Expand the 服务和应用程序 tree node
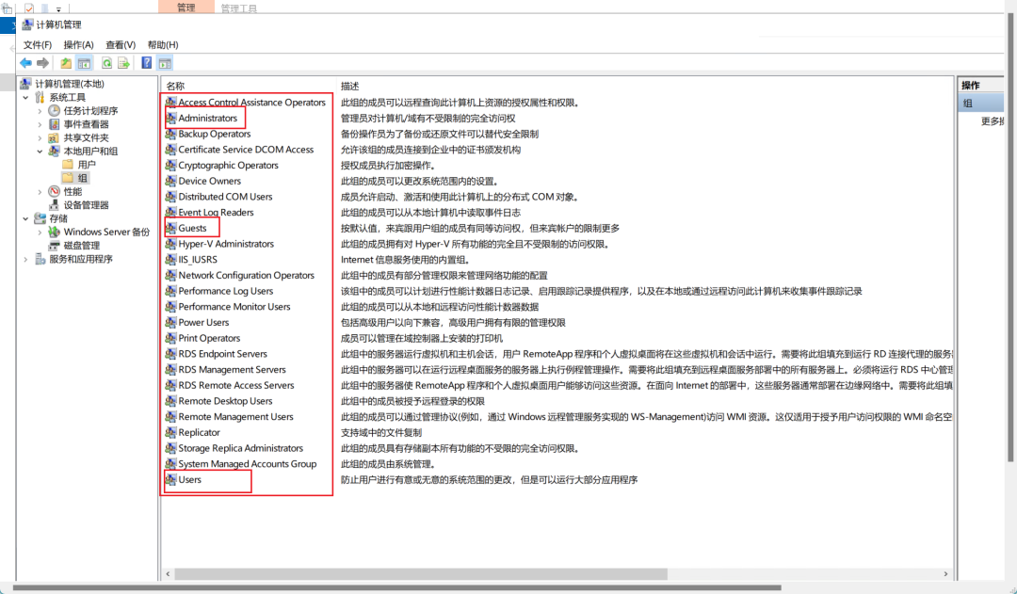This screenshot has width=1017, height=594. pyautogui.click(x=26, y=260)
